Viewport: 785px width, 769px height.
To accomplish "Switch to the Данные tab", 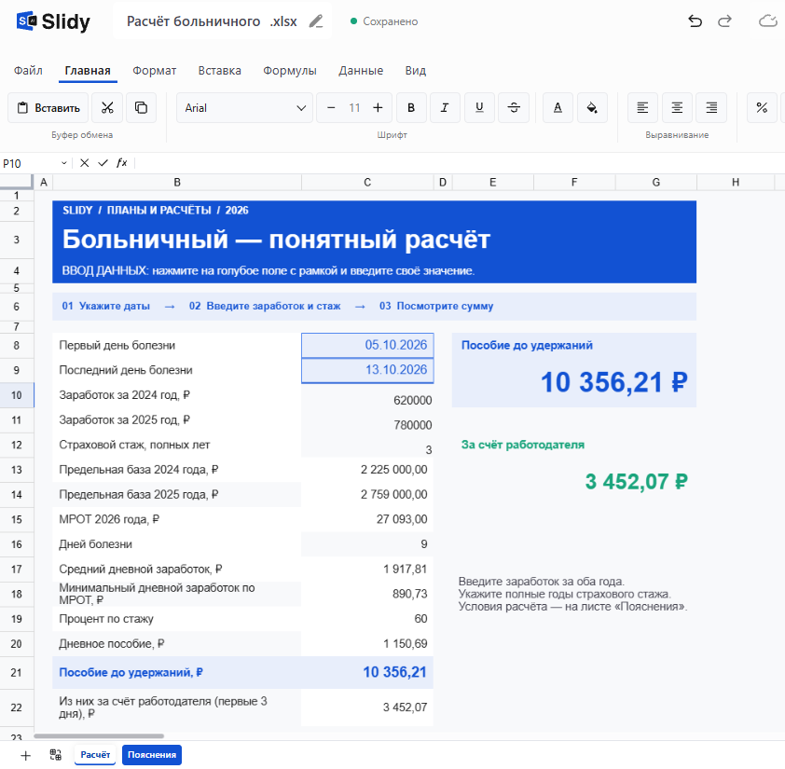I will 361,71.
